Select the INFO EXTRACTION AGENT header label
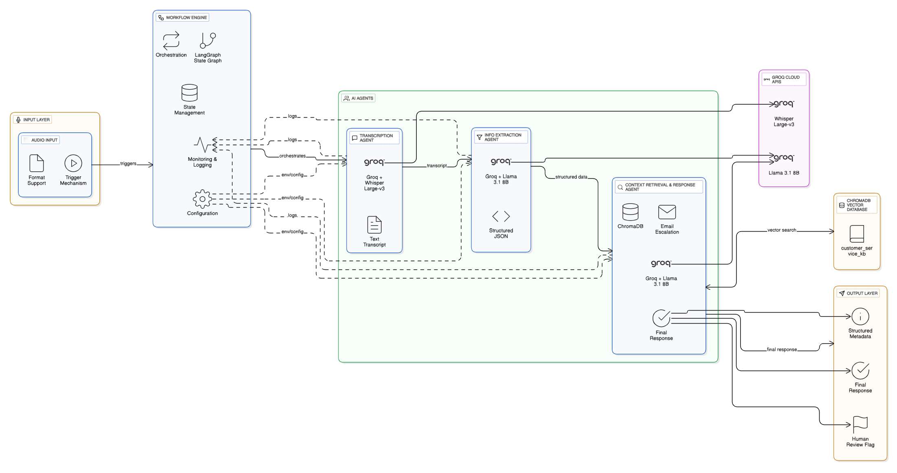The height and width of the screenshot is (473, 897). 501,137
